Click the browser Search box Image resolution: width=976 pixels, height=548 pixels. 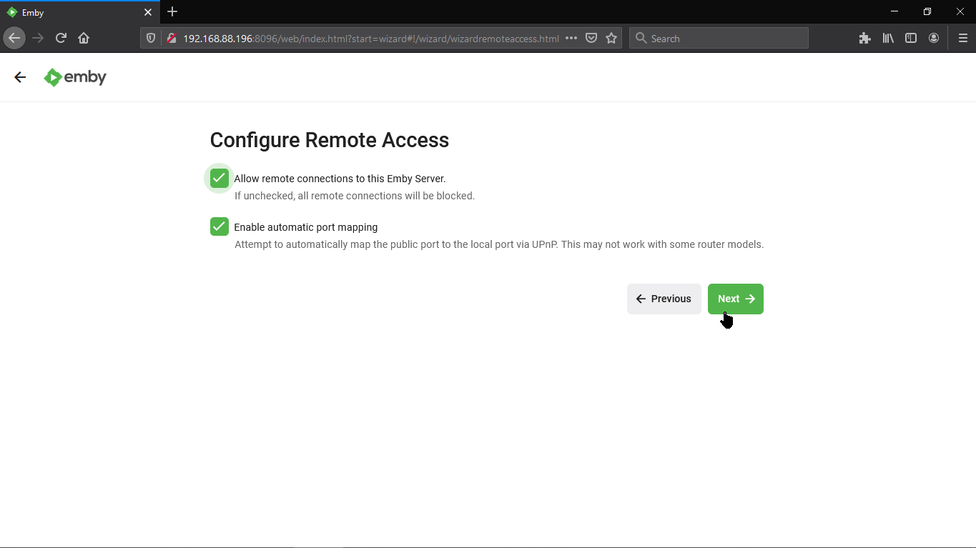(x=719, y=39)
